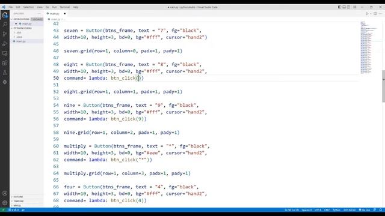Open the Run and Debug view

point(5,44)
